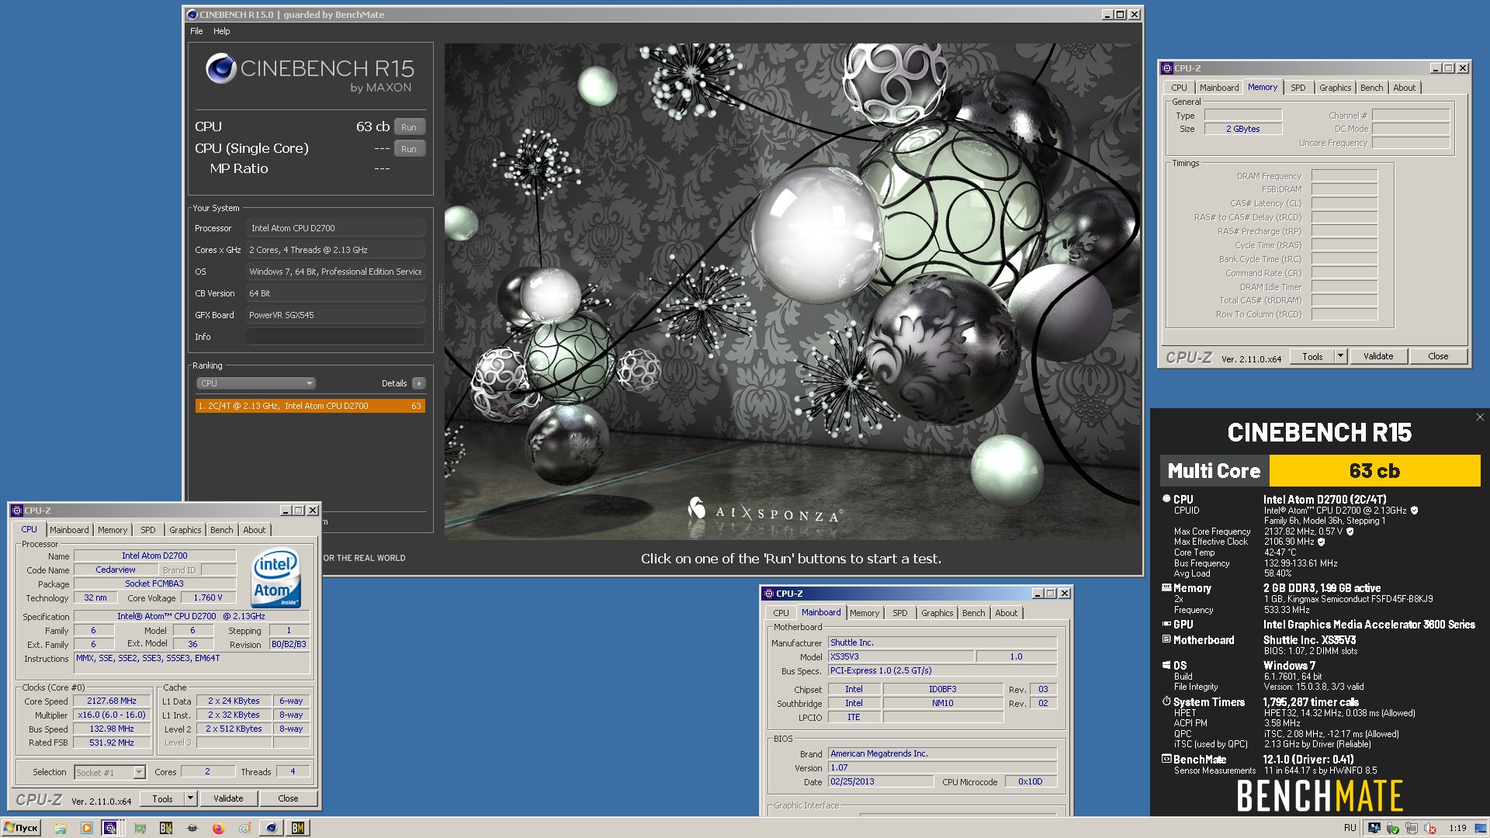1490x838 pixels.
Task: Click the Memory section icon in BenchMate
Action: point(1166,587)
